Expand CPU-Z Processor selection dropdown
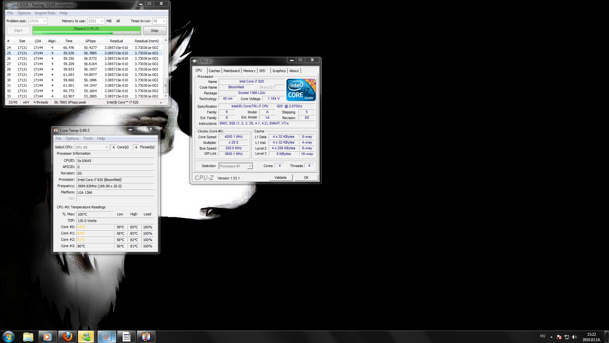This screenshot has height=343, width=609. 250,166
